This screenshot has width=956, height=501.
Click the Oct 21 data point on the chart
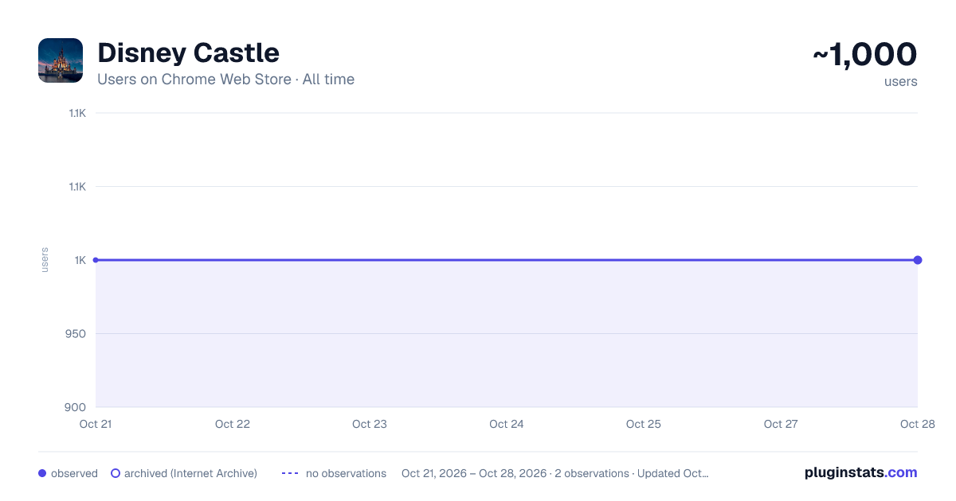[96, 260]
